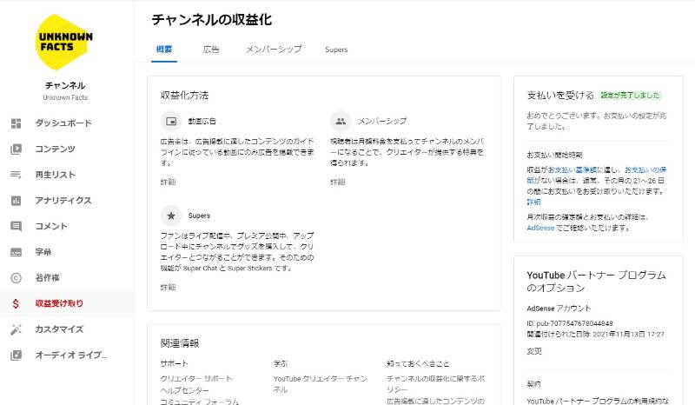The height and width of the screenshot is (405, 695).
Task: Open the Analytics (アナリティクス) chart icon
Action: (16, 201)
